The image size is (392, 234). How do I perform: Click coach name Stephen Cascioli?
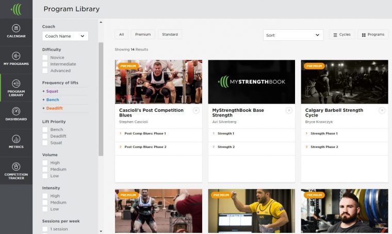[133, 122]
